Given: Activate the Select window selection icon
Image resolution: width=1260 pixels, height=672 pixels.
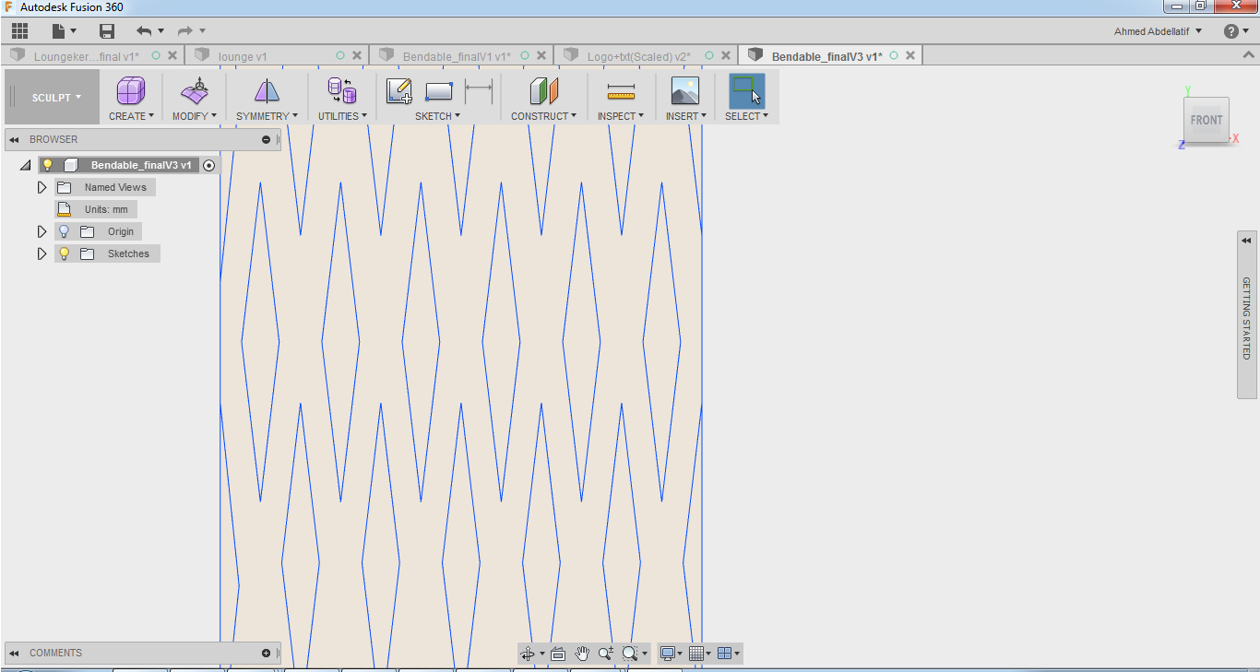Looking at the screenshot, I should coord(746,91).
